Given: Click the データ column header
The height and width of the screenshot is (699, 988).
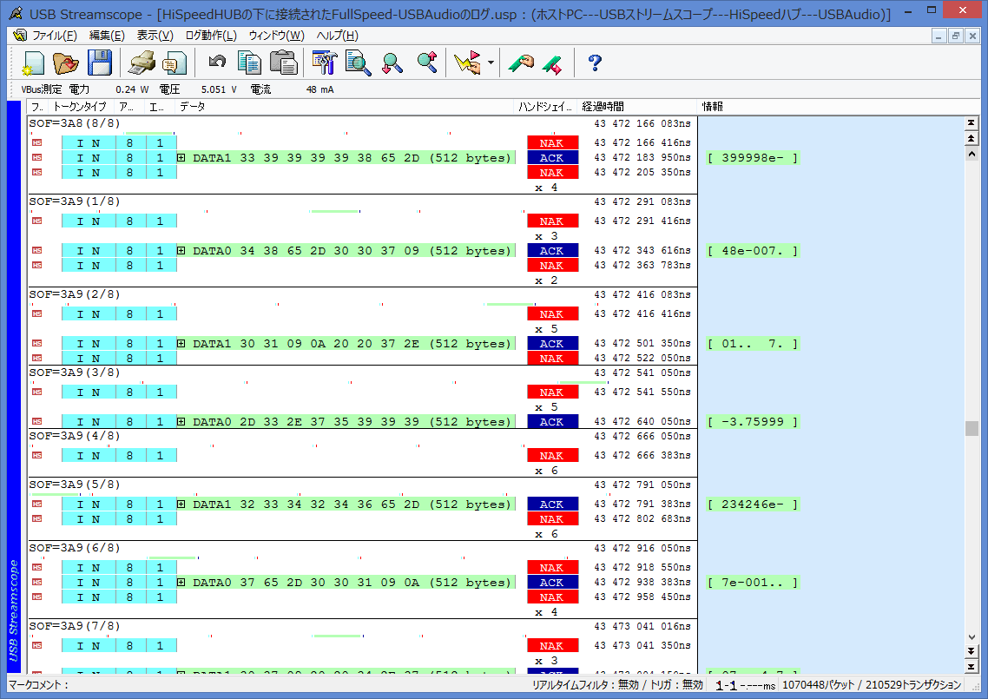Looking at the screenshot, I should (x=344, y=107).
